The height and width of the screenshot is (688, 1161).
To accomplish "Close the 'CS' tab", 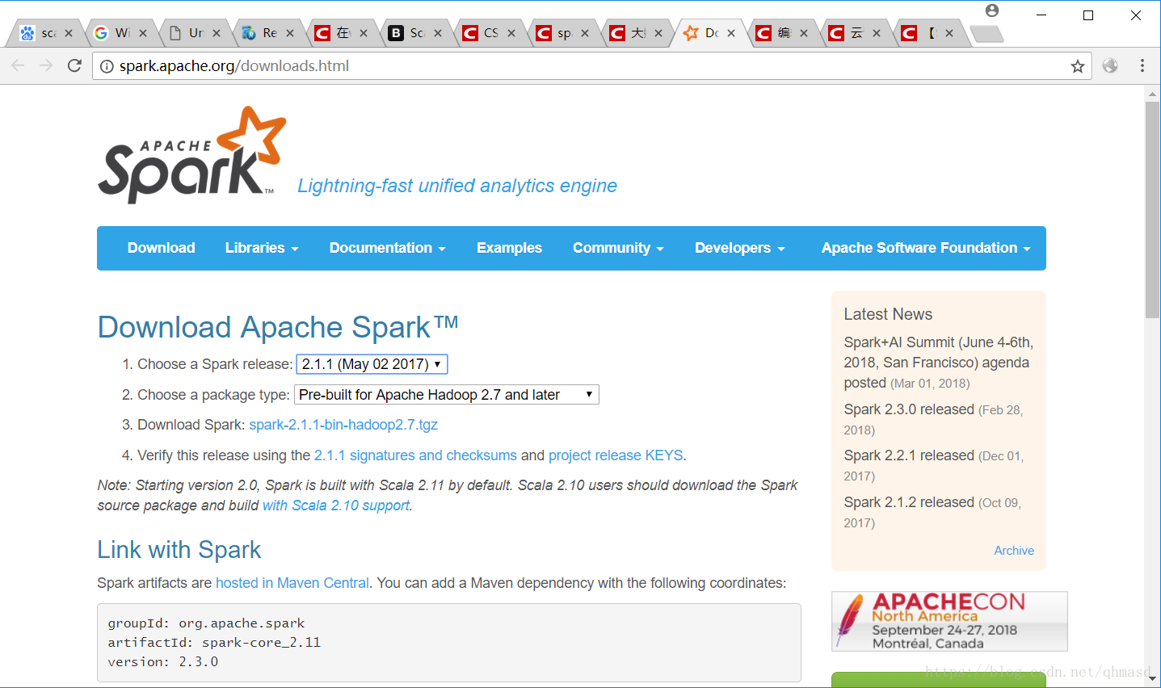I will [511, 33].
